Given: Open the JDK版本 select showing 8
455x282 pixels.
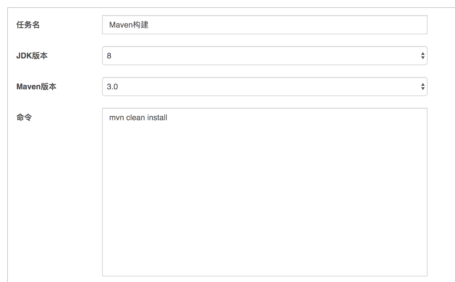Looking at the screenshot, I should [x=265, y=56].
